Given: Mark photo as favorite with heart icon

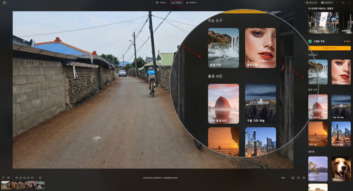Looking at the screenshot, I should (x=3, y=178).
